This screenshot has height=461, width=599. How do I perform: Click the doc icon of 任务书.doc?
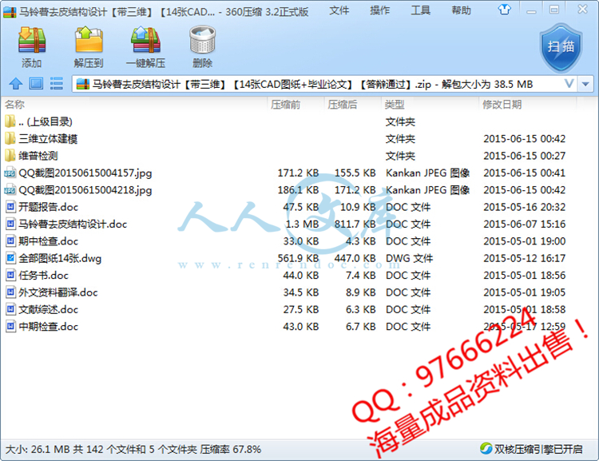pos(10,275)
